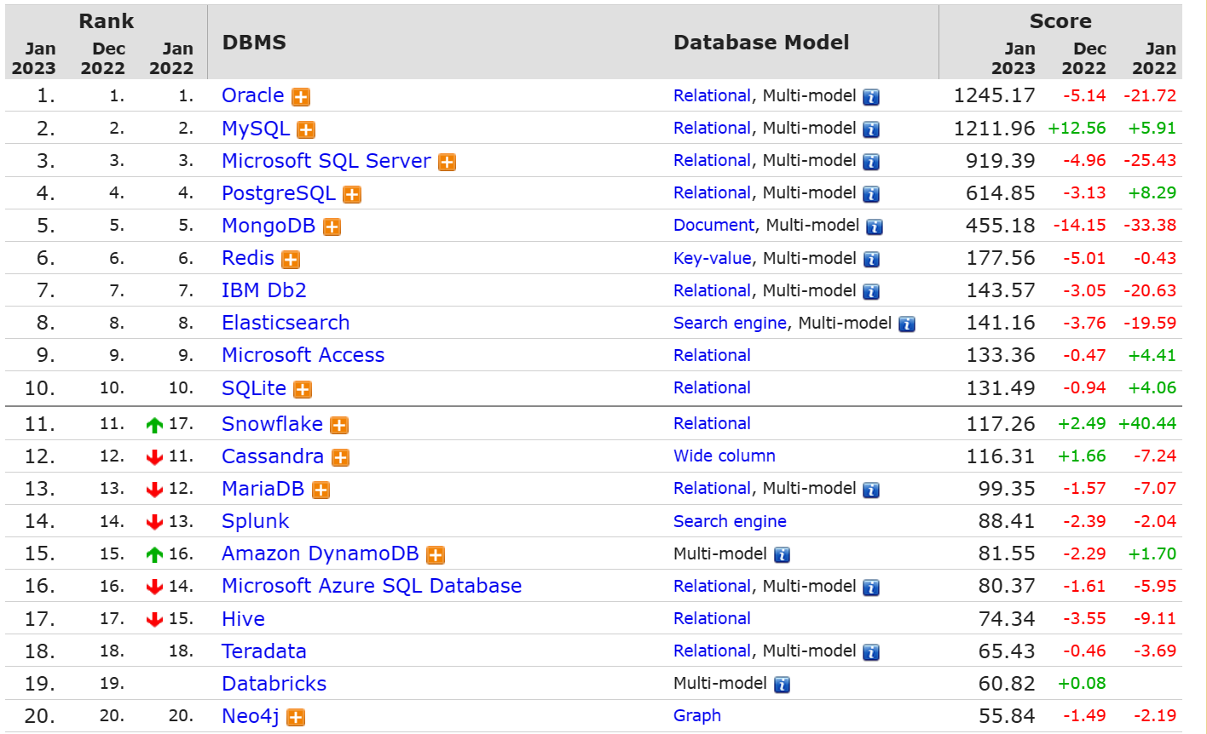Screen dimensions: 1207x734
Task: Open the Oracle DBMS link
Action: coord(253,95)
